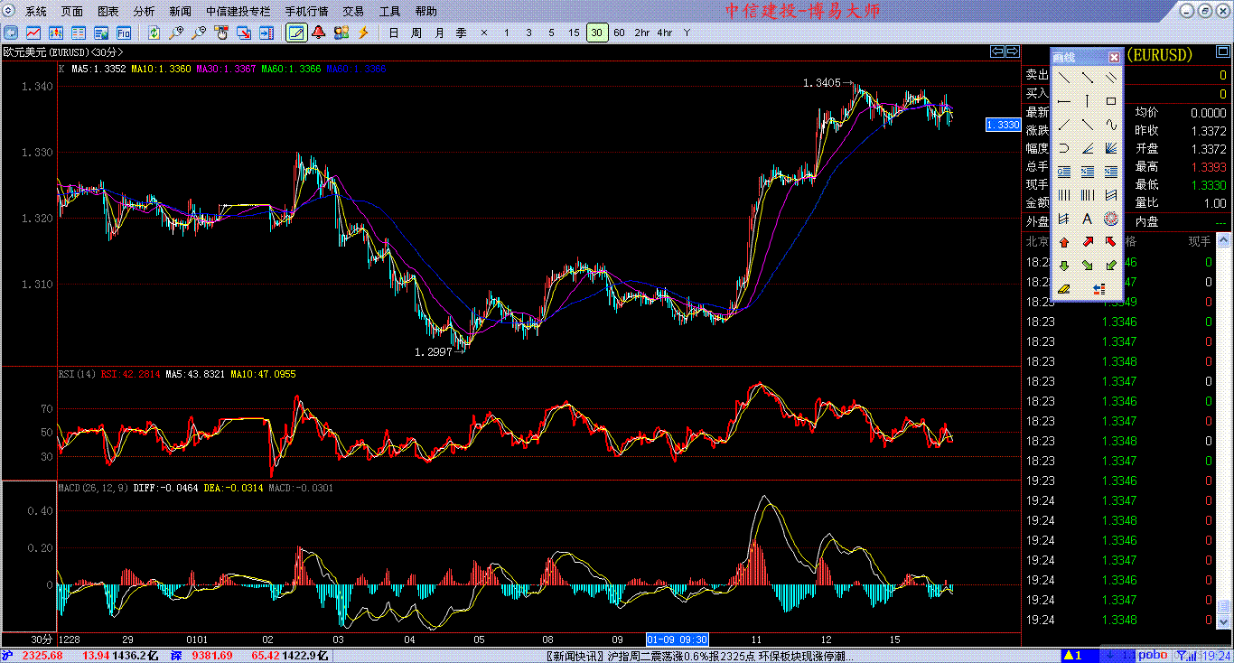Click the F10 company info icon
The height and width of the screenshot is (663, 1234).
click(x=123, y=33)
